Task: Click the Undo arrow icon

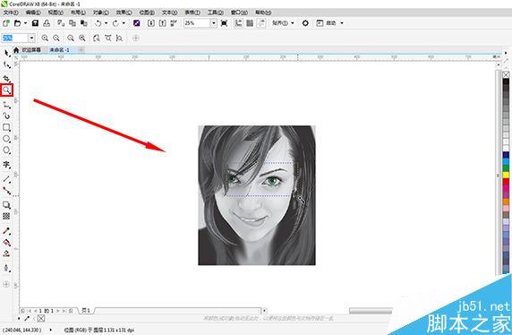Action: [x=98, y=23]
